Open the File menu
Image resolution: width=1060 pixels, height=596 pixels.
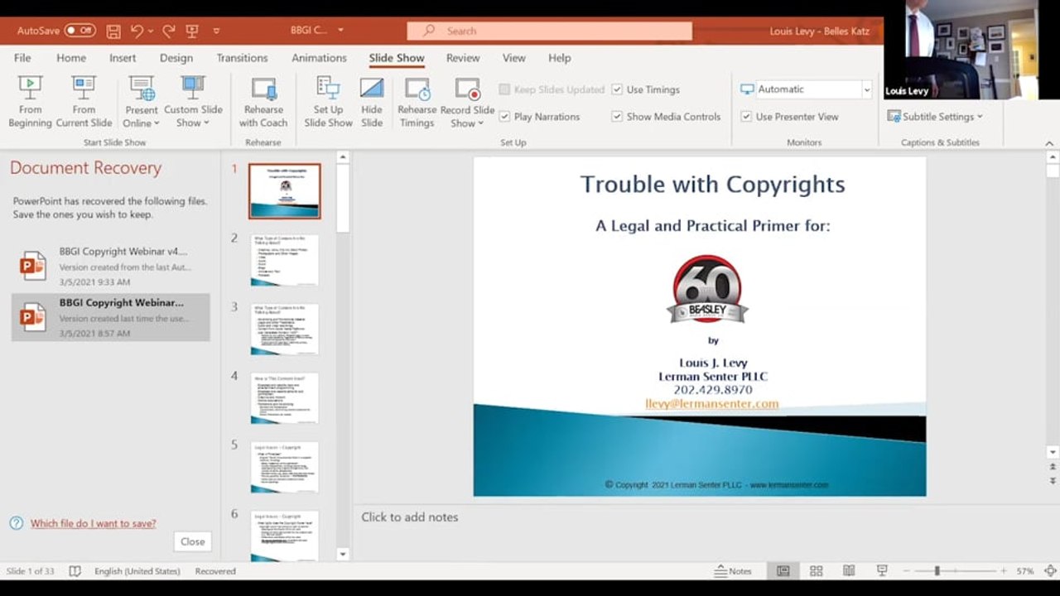(x=22, y=58)
